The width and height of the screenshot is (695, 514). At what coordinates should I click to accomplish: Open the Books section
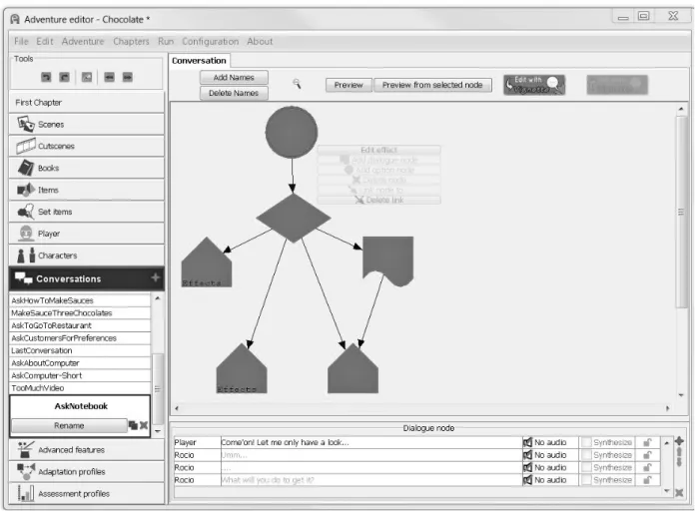[87, 168]
